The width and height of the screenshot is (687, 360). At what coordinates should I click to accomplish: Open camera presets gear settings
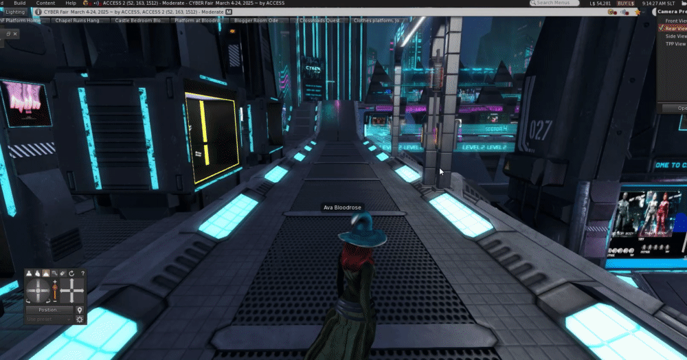(x=80, y=319)
